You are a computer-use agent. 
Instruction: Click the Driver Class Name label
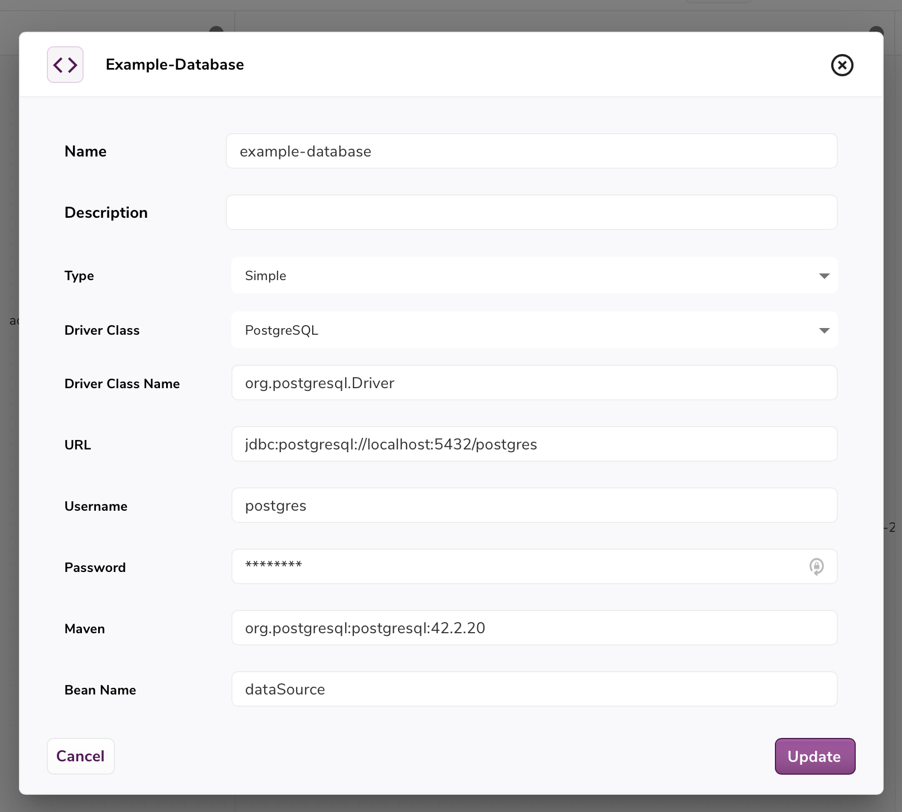tap(122, 384)
